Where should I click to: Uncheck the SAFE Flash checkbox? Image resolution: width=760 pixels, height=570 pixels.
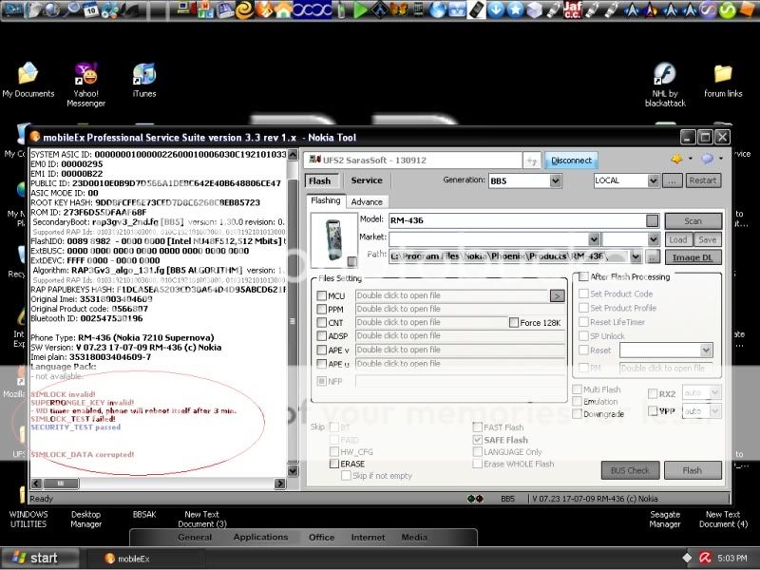(x=478, y=440)
